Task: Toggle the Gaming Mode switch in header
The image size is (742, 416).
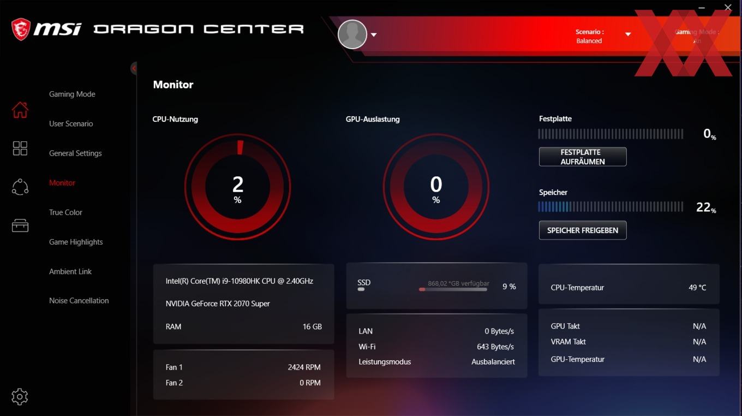Action: 697,36
